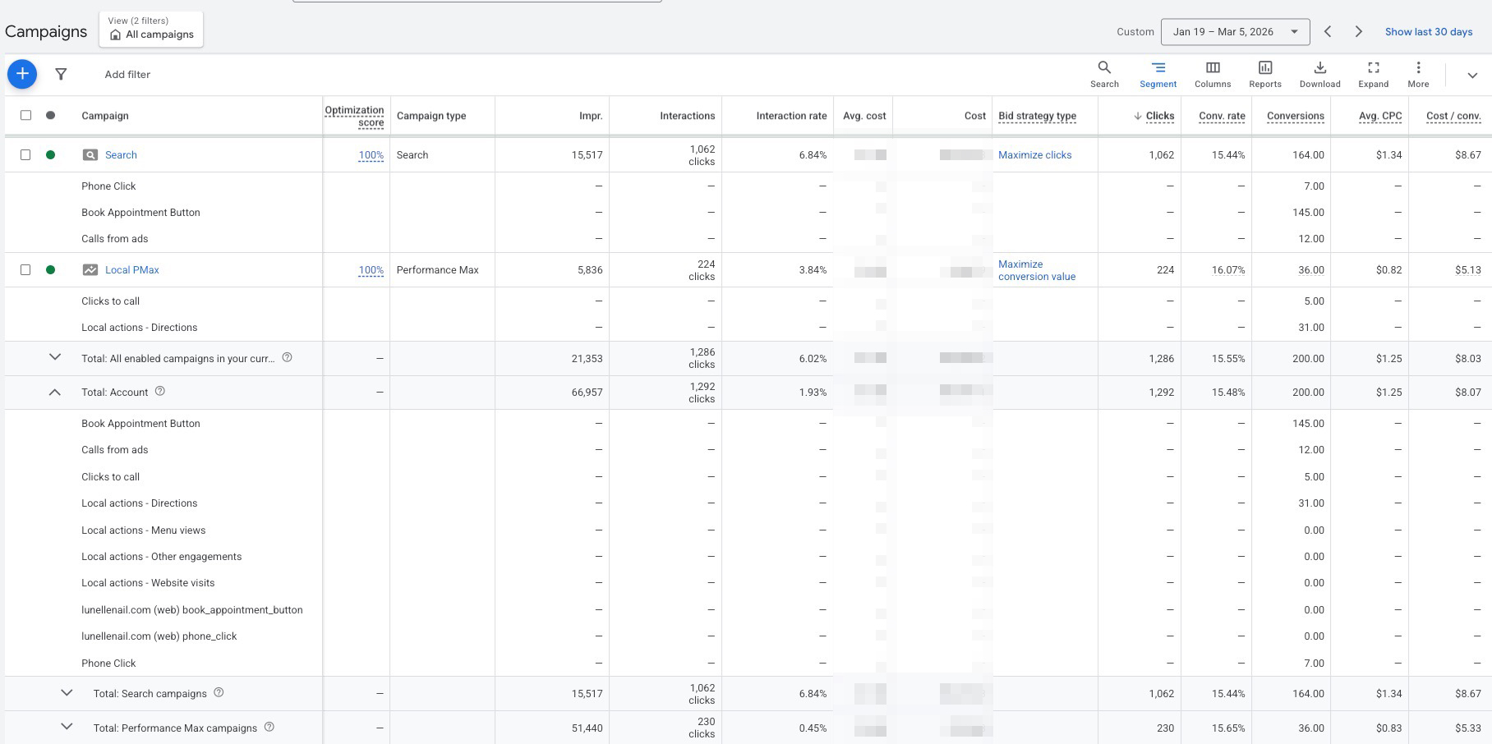
Task: Select the Search campaign checkbox
Action: (x=24, y=154)
